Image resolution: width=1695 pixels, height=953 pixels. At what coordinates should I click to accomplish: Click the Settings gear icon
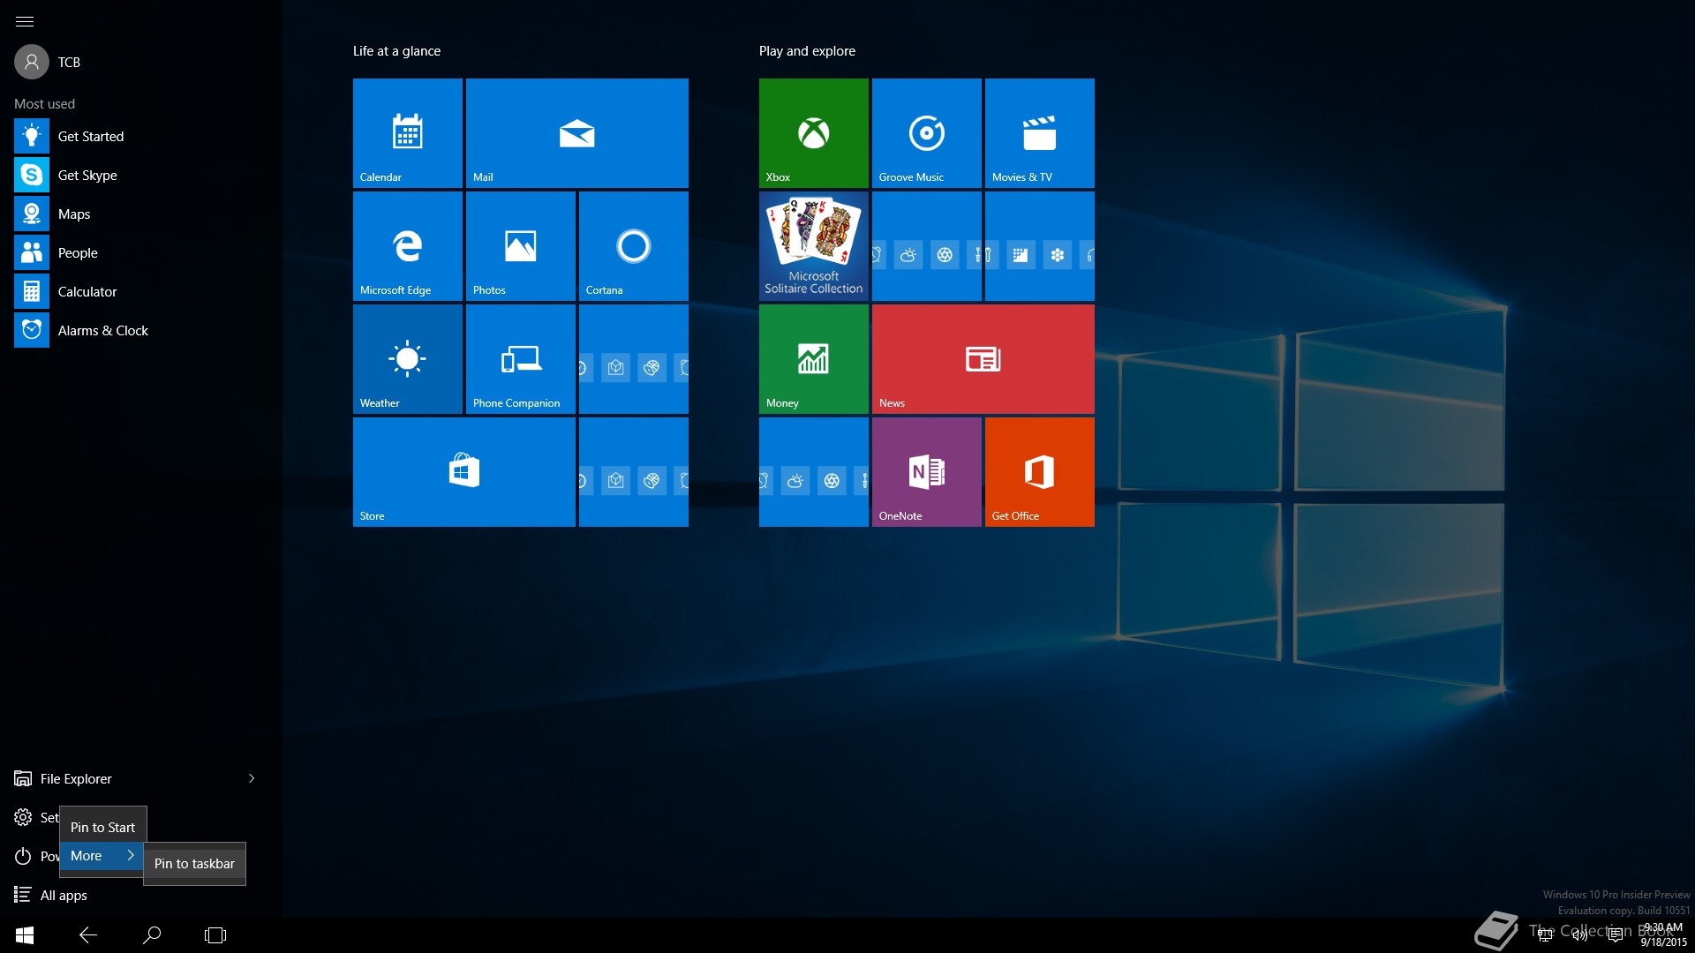[23, 817]
